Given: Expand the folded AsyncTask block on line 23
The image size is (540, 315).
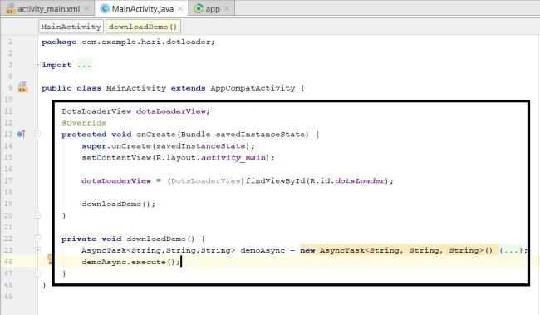Looking at the screenshot, I should pyautogui.click(x=38, y=250).
